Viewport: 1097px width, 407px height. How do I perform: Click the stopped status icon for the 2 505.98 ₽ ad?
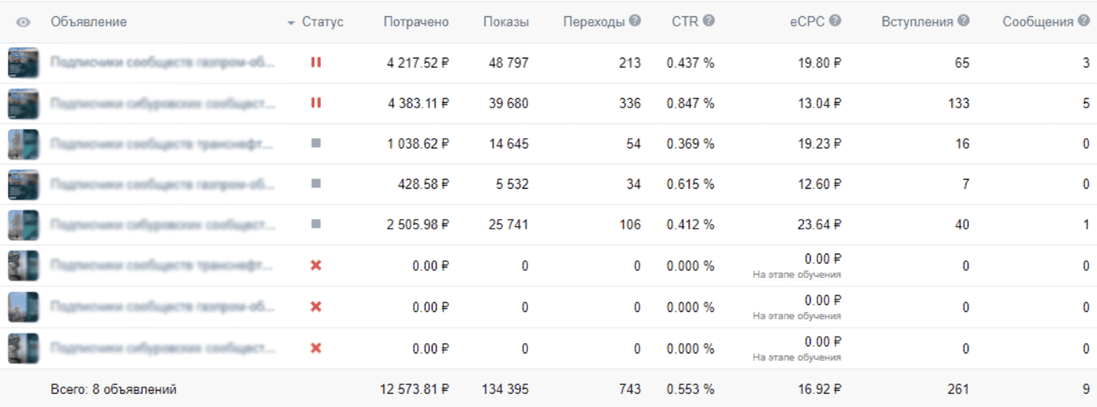pos(316,224)
